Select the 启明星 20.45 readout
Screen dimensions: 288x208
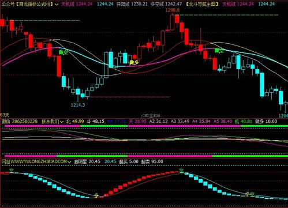pyautogui.click(x=87, y=162)
